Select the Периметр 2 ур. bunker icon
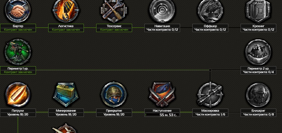The height and width of the screenshot is (133, 282). point(258,52)
